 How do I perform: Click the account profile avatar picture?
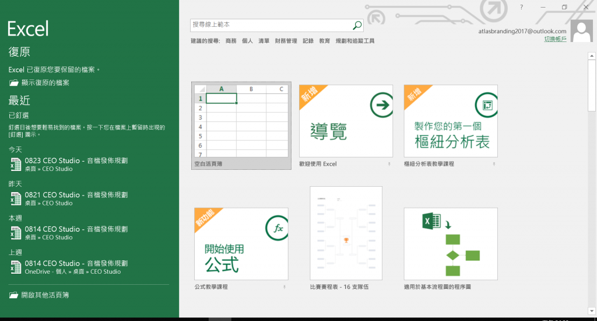(582, 32)
